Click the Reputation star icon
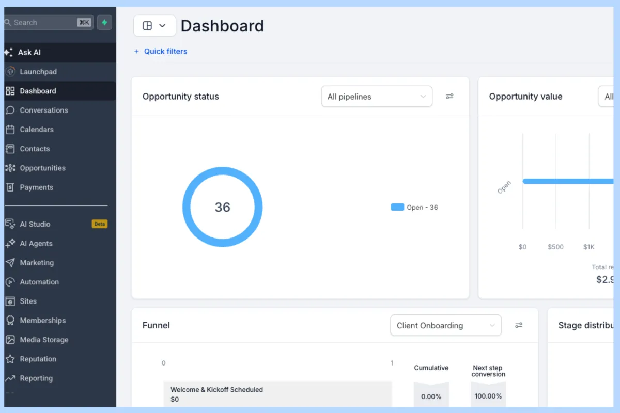Viewport: 620px width, 413px height. (10, 359)
